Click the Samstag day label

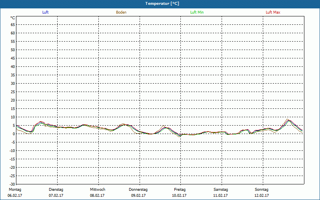pyautogui.click(x=221, y=190)
